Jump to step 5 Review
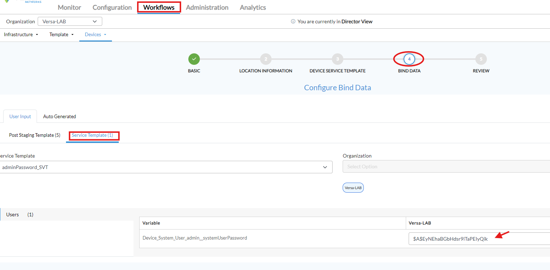Viewport: 550px width, 270px height. (x=481, y=59)
